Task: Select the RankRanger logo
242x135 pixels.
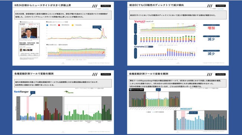Action: tap(21, 92)
